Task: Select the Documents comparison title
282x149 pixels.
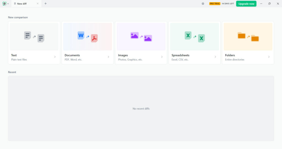Action: pyautogui.click(x=72, y=55)
